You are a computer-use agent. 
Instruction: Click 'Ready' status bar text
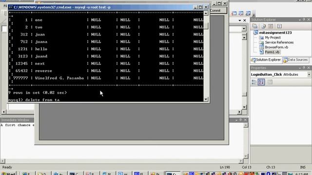click(x=7, y=167)
